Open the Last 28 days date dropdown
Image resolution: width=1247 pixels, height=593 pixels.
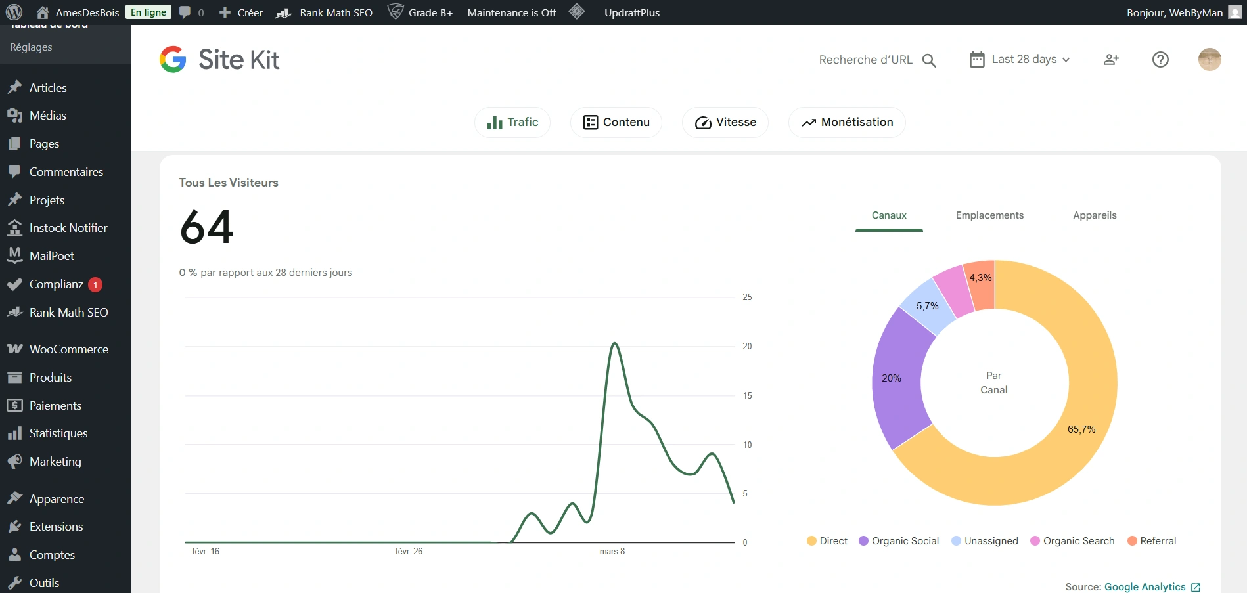[1020, 60]
